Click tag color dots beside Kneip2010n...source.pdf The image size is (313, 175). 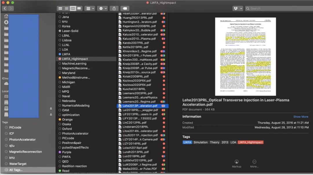[163, 72]
